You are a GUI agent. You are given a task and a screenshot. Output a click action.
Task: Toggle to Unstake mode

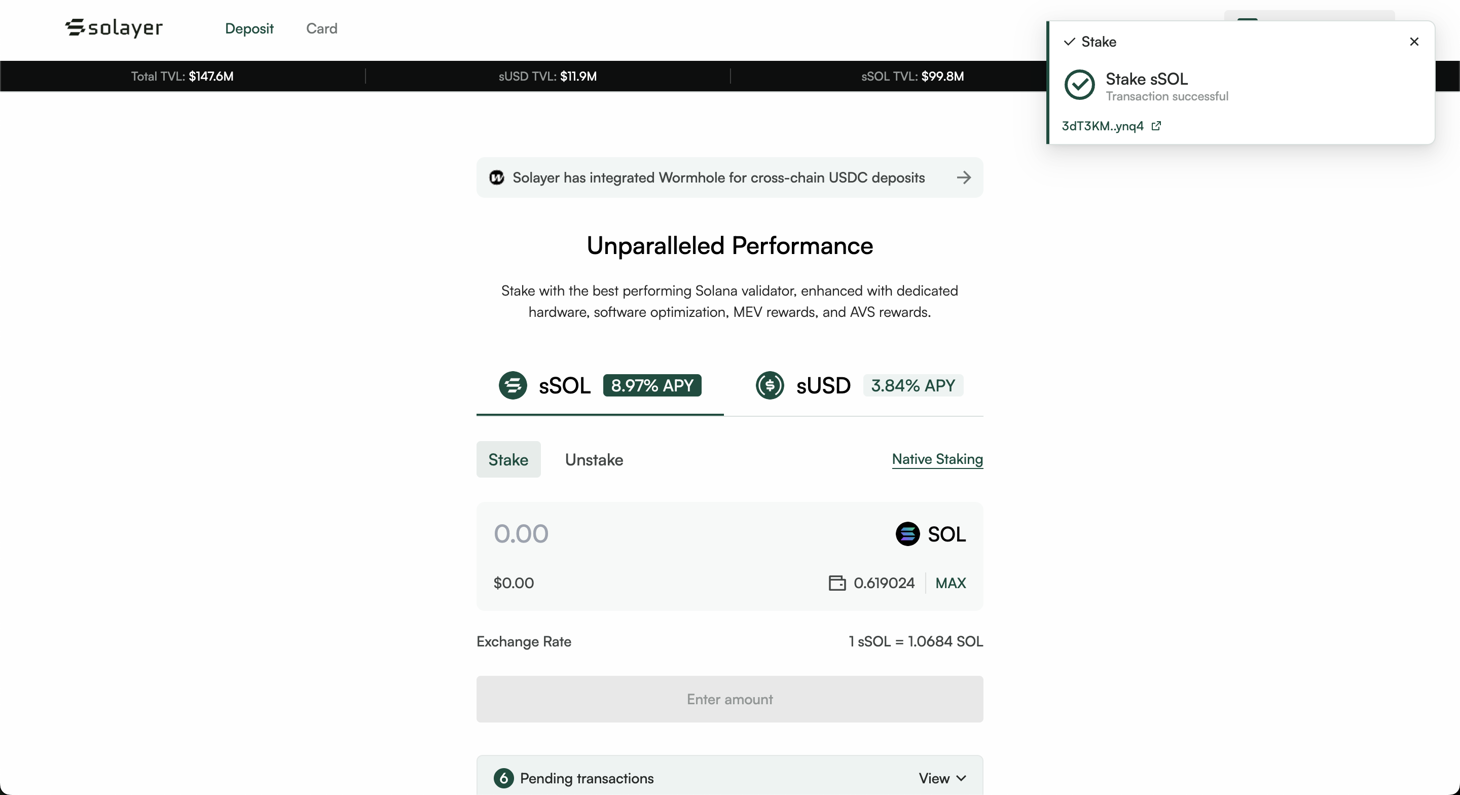[x=594, y=460]
